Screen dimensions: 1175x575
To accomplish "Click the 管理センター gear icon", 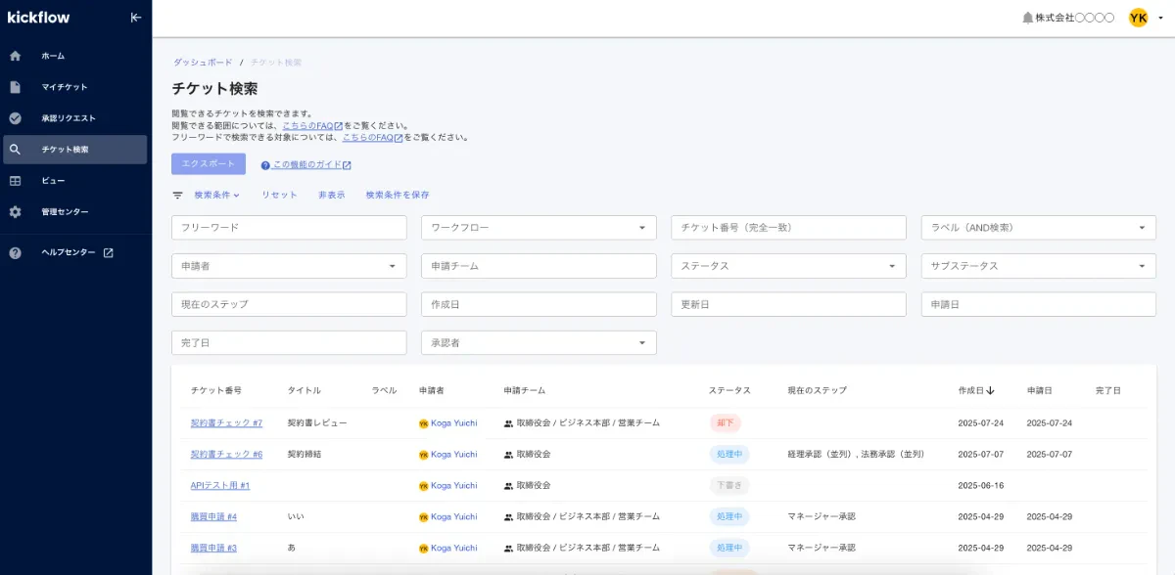I will point(15,212).
